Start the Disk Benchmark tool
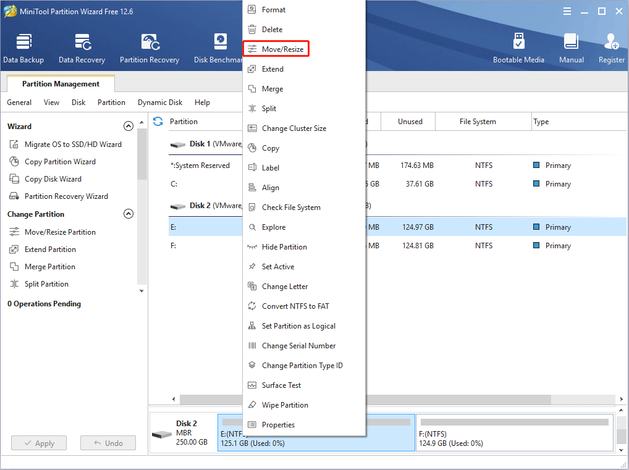Viewport: 629px width, 470px height. coord(218,49)
